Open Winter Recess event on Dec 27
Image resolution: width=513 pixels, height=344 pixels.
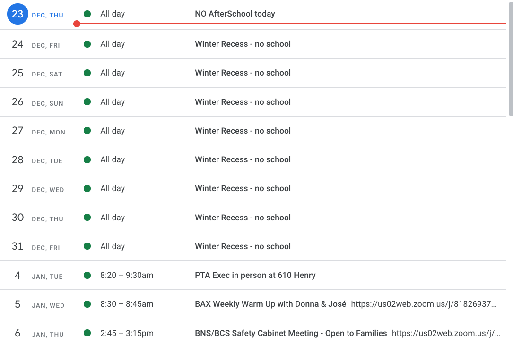pos(243,131)
